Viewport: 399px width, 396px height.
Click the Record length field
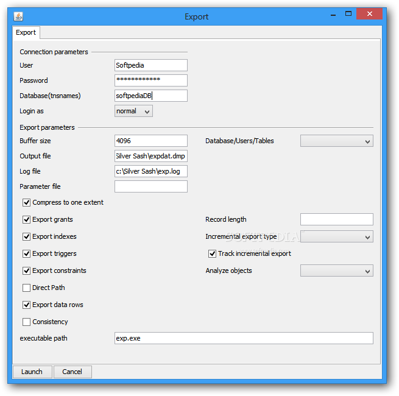click(x=337, y=219)
